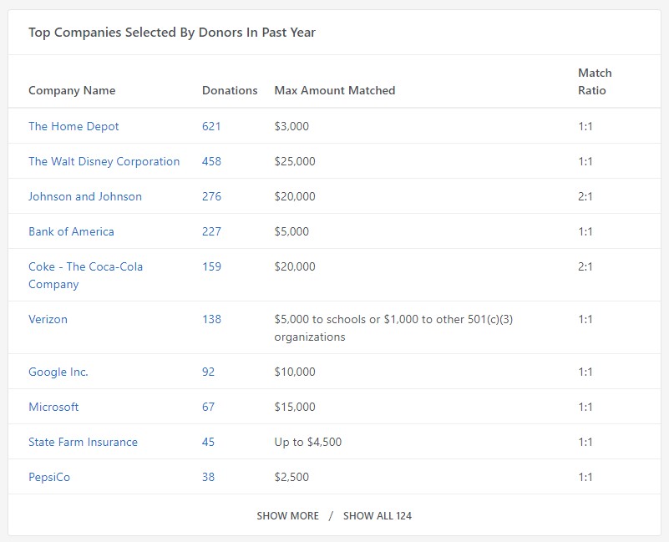669x542 pixels.
Task: Click PepsiCo's 1:1 match ratio
Action: point(585,477)
